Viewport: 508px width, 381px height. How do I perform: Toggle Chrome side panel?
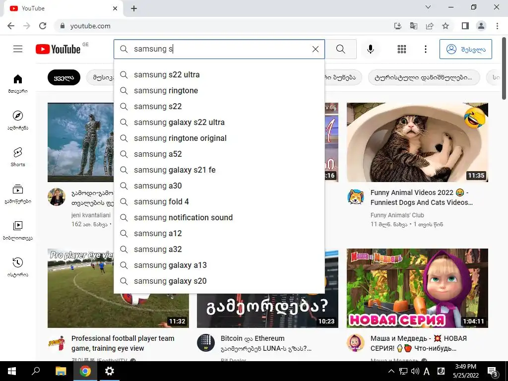click(465, 26)
